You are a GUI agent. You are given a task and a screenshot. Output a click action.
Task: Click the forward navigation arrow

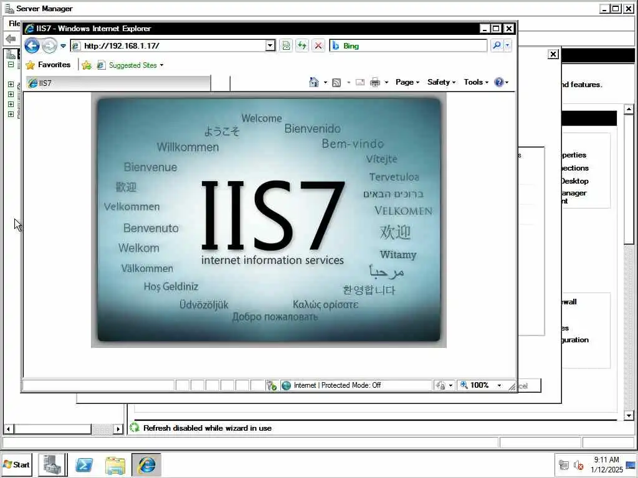click(50, 45)
